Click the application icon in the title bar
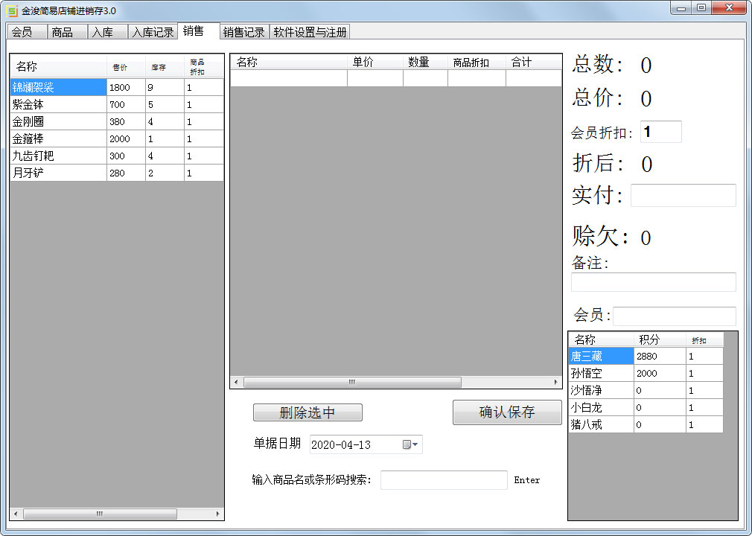752x536 pixels. (12, 10)
